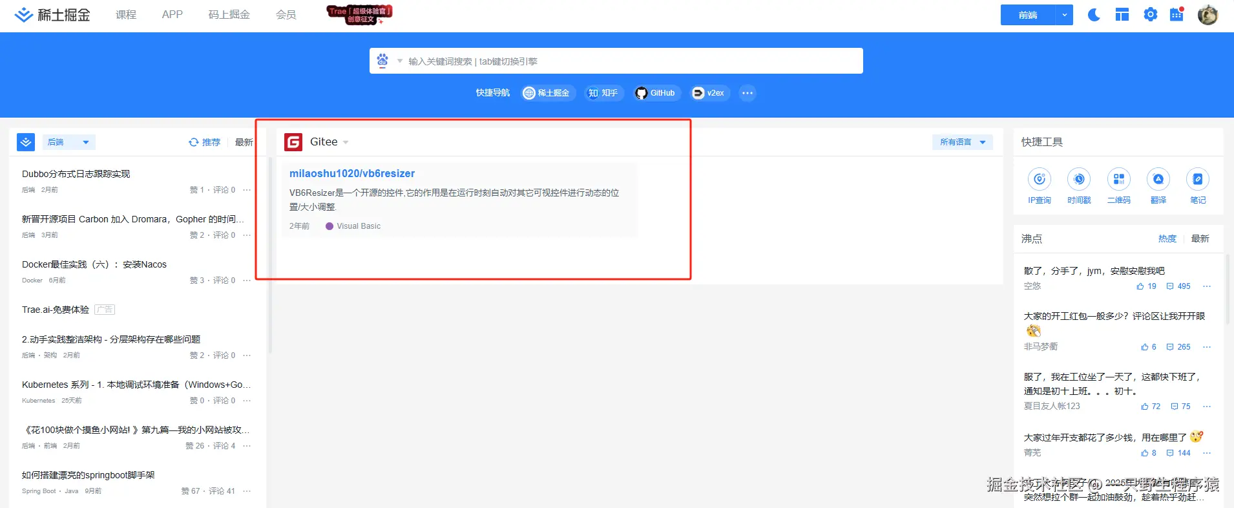
Task: Toggle dark mode with the moon icon
Action: [1094, 15]
